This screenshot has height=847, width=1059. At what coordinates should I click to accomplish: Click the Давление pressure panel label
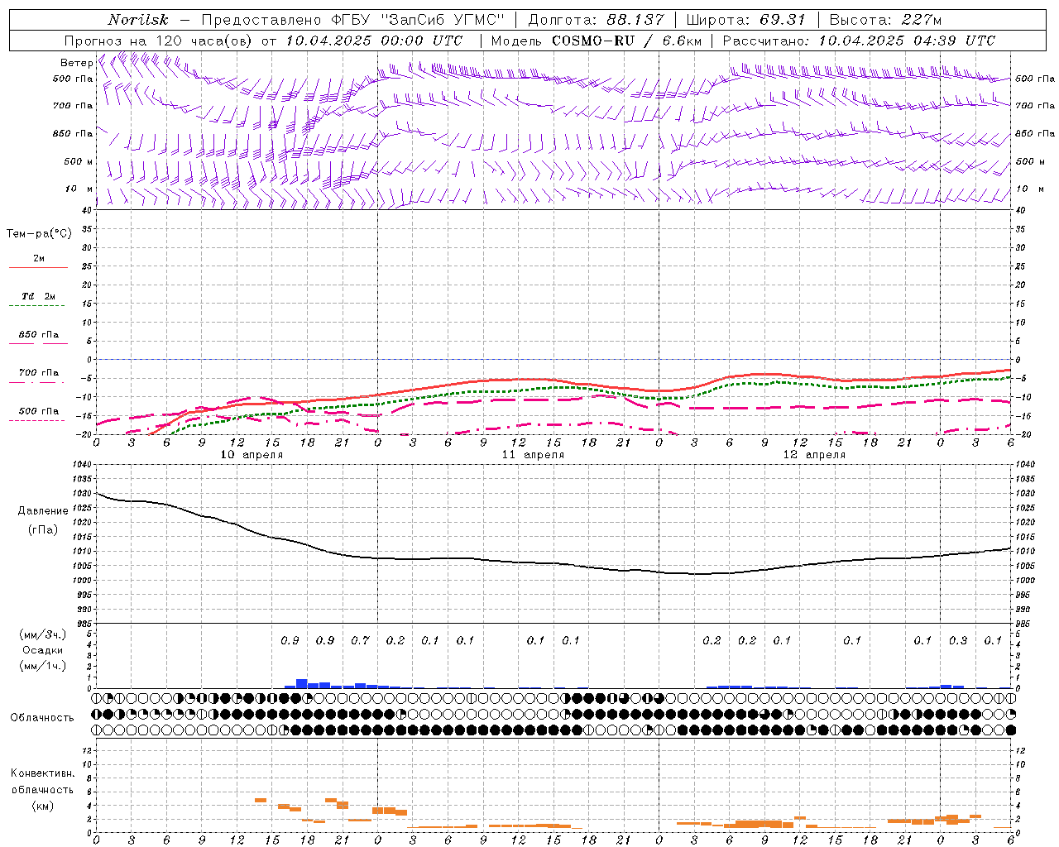click(x=43, y=511)
